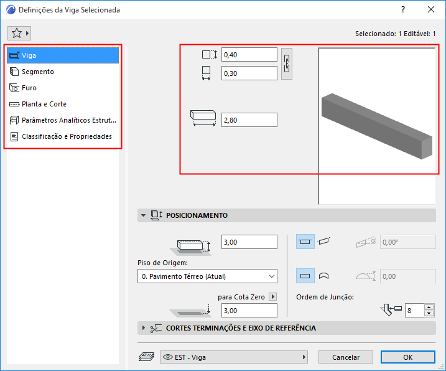Click the beam height dimension icon
Screen dimensions: 446x371
pos(210,54)
